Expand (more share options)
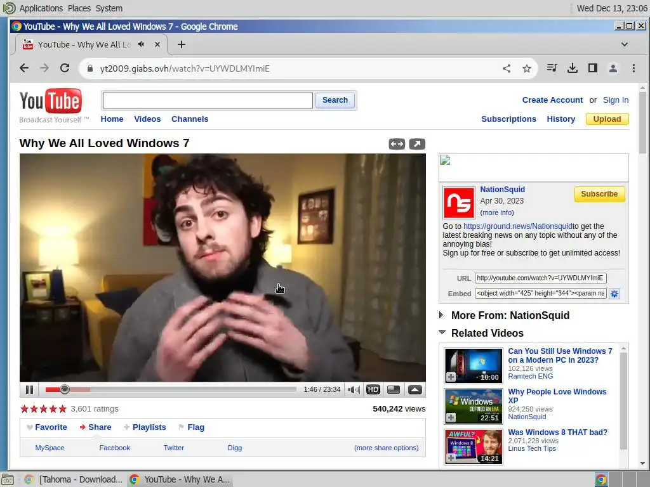Image resolution: width=650 pixels, height=487 pixels. [x=387, y=448]
